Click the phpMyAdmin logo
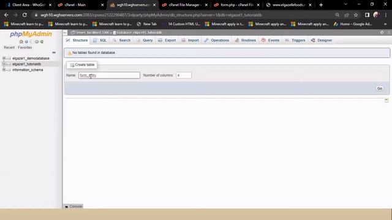This screenshot has width=392, height=220. click(x=31, y=34)
